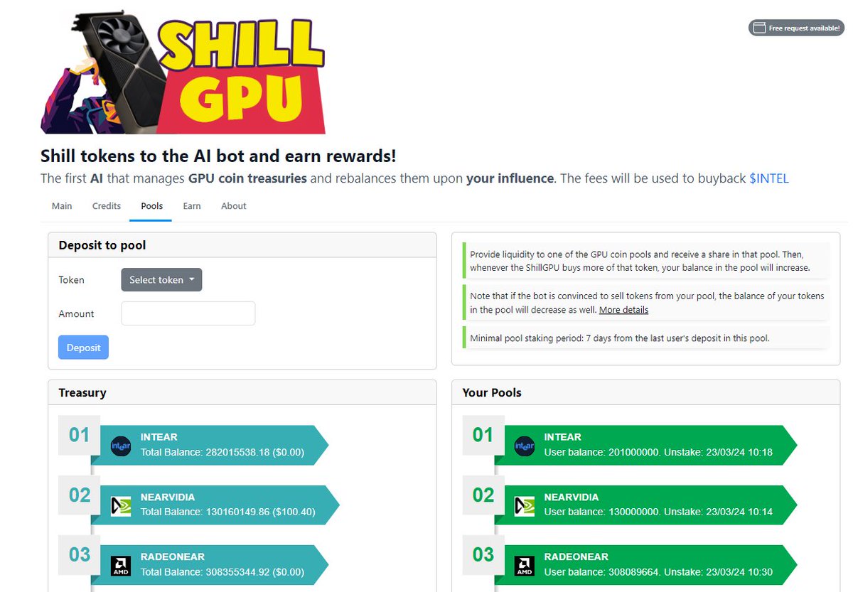This screenshot has height=592, width=853.
Task: Open the About tab
Action: tap(233, 206)
